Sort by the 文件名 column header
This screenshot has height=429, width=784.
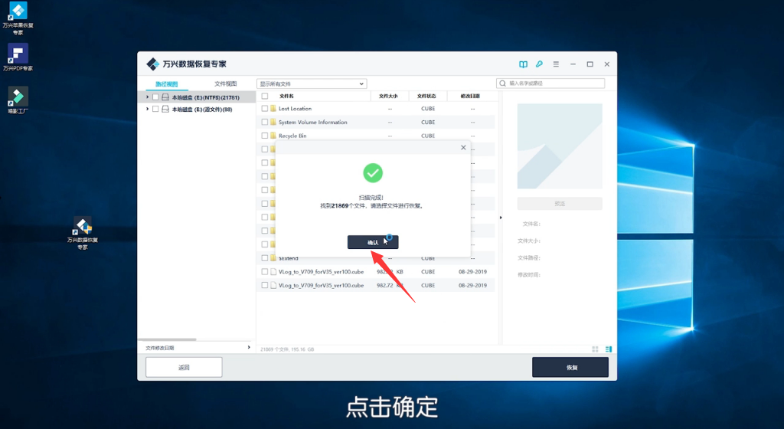tap(286, 96)
